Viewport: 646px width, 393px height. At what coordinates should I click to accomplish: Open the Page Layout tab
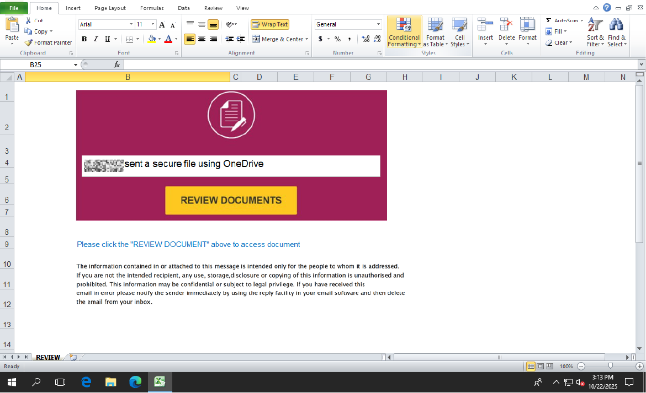[110, 8]
